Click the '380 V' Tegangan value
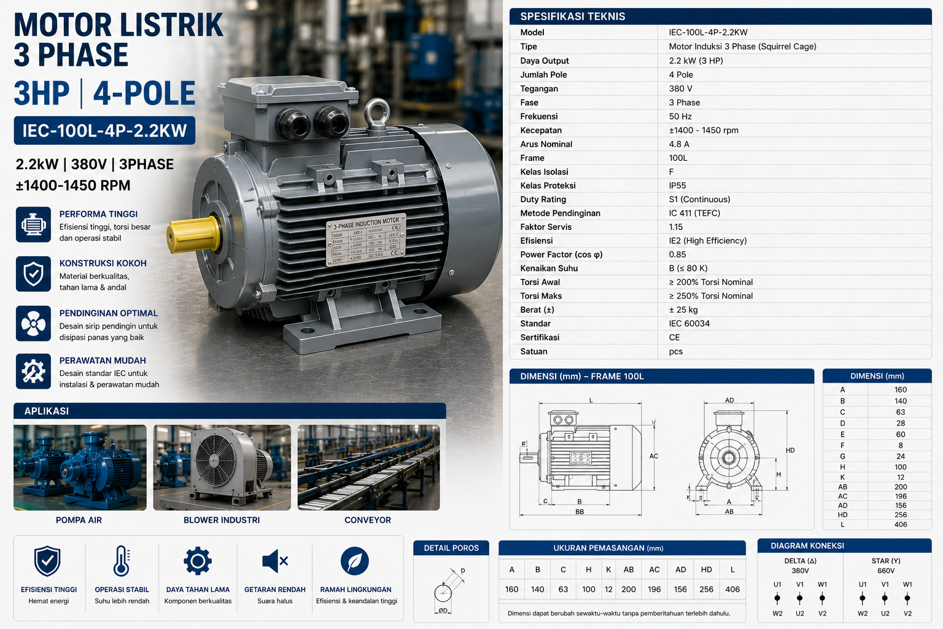This screenshot has height=629, width=943. point(680,88)
